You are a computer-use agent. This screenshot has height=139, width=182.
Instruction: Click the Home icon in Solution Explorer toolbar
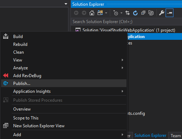pyautogui.click(x=92, y=13)
